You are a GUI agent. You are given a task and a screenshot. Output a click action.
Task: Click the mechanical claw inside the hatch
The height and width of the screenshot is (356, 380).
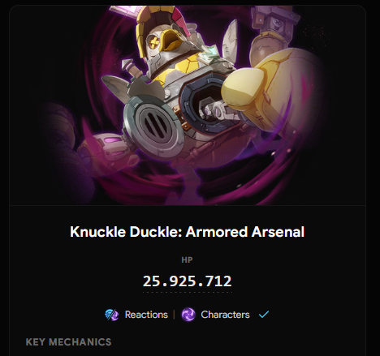tap(213, 109)
